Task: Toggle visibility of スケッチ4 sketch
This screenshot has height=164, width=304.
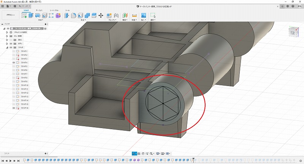Action: tap(14, 62)
